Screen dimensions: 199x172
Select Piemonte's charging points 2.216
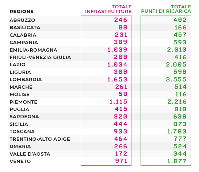tap(177, 101)
